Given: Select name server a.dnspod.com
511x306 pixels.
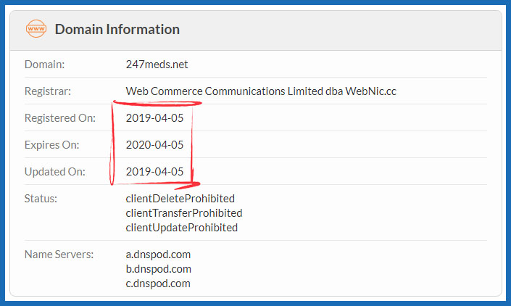Looking at the screenshot, I should point(158,255).
